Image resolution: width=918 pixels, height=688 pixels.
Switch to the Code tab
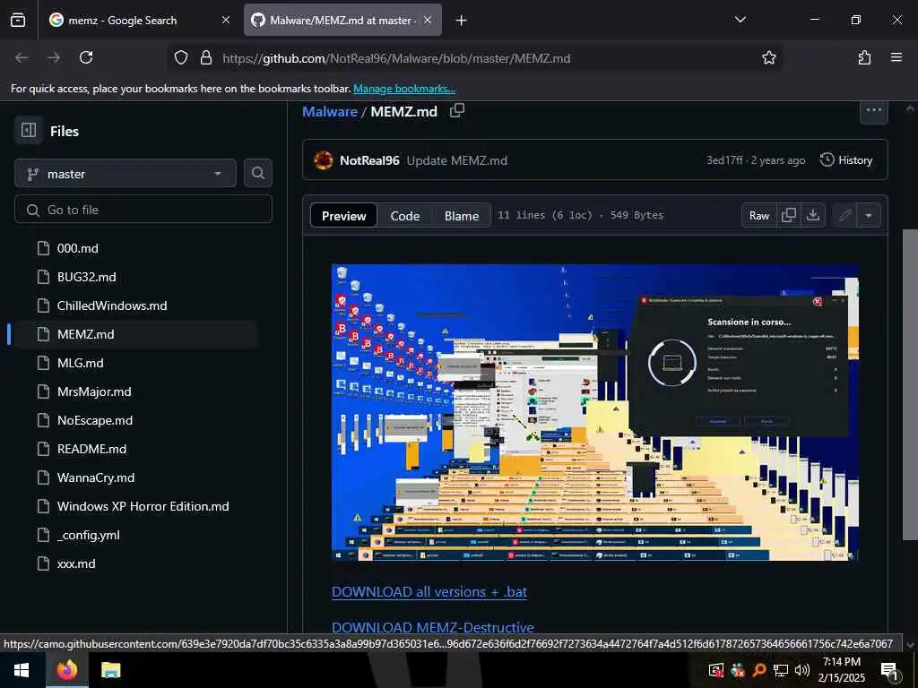coord(404,215)
